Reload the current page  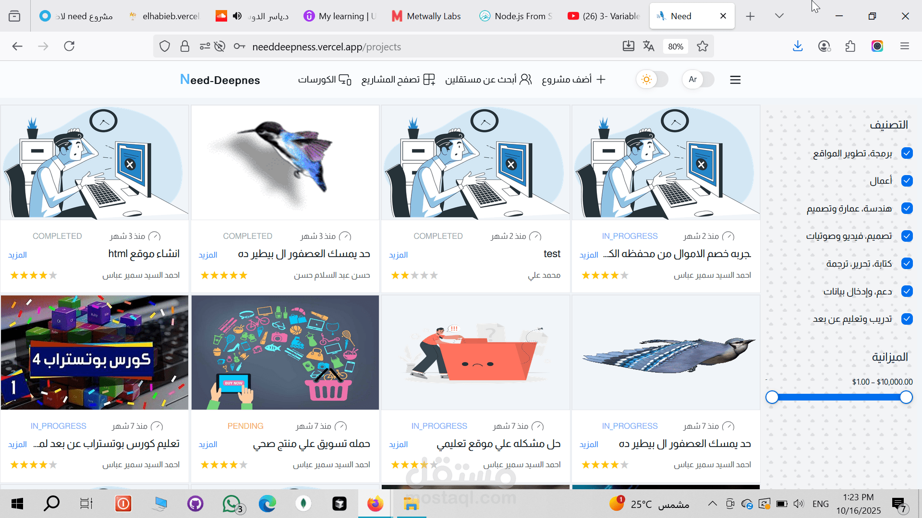(69, 46)
